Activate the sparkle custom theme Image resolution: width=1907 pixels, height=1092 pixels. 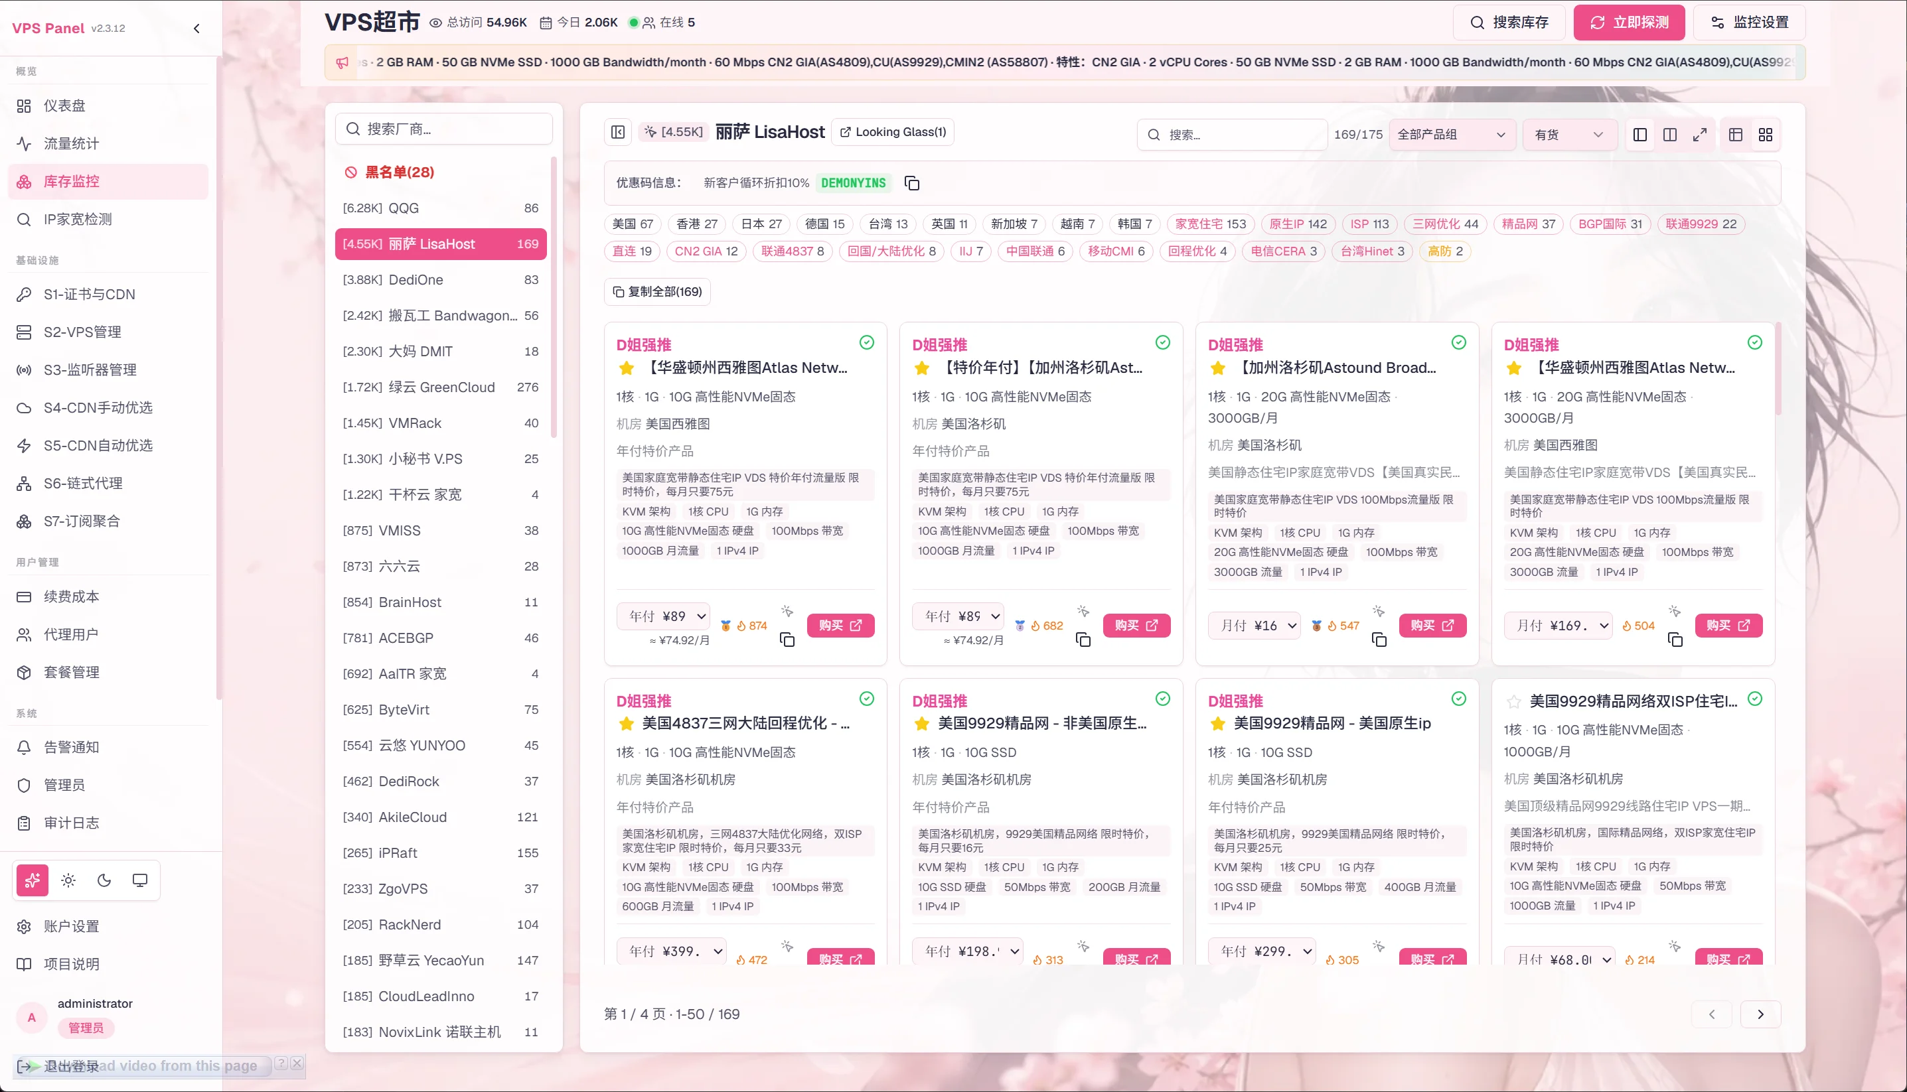point(33,880)
